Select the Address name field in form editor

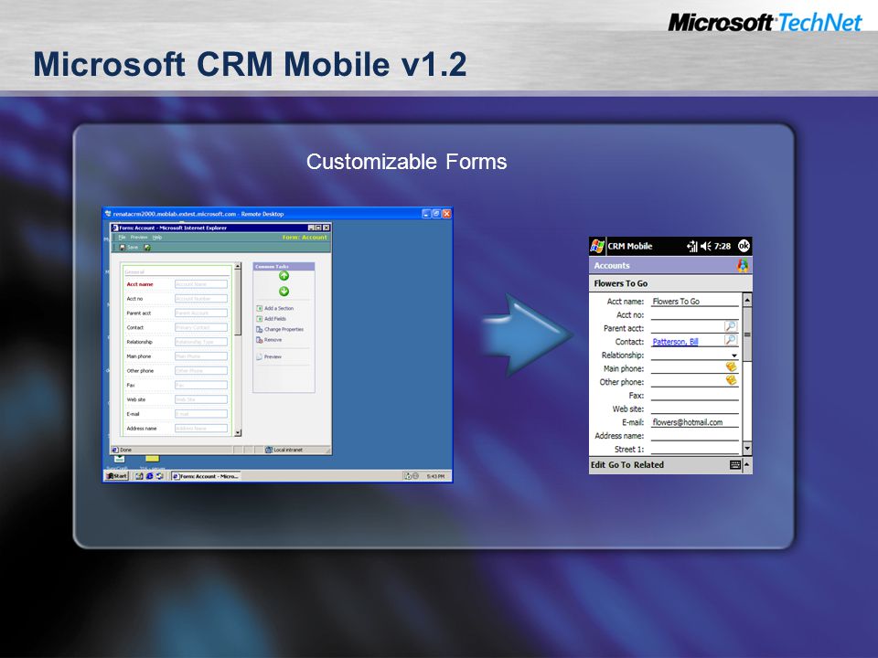[201, 429]
